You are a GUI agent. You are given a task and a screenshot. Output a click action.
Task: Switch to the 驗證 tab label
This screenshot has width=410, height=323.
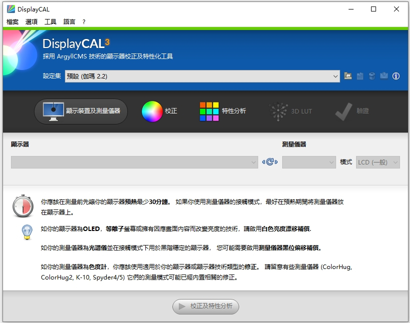click(x=363, y=111)
